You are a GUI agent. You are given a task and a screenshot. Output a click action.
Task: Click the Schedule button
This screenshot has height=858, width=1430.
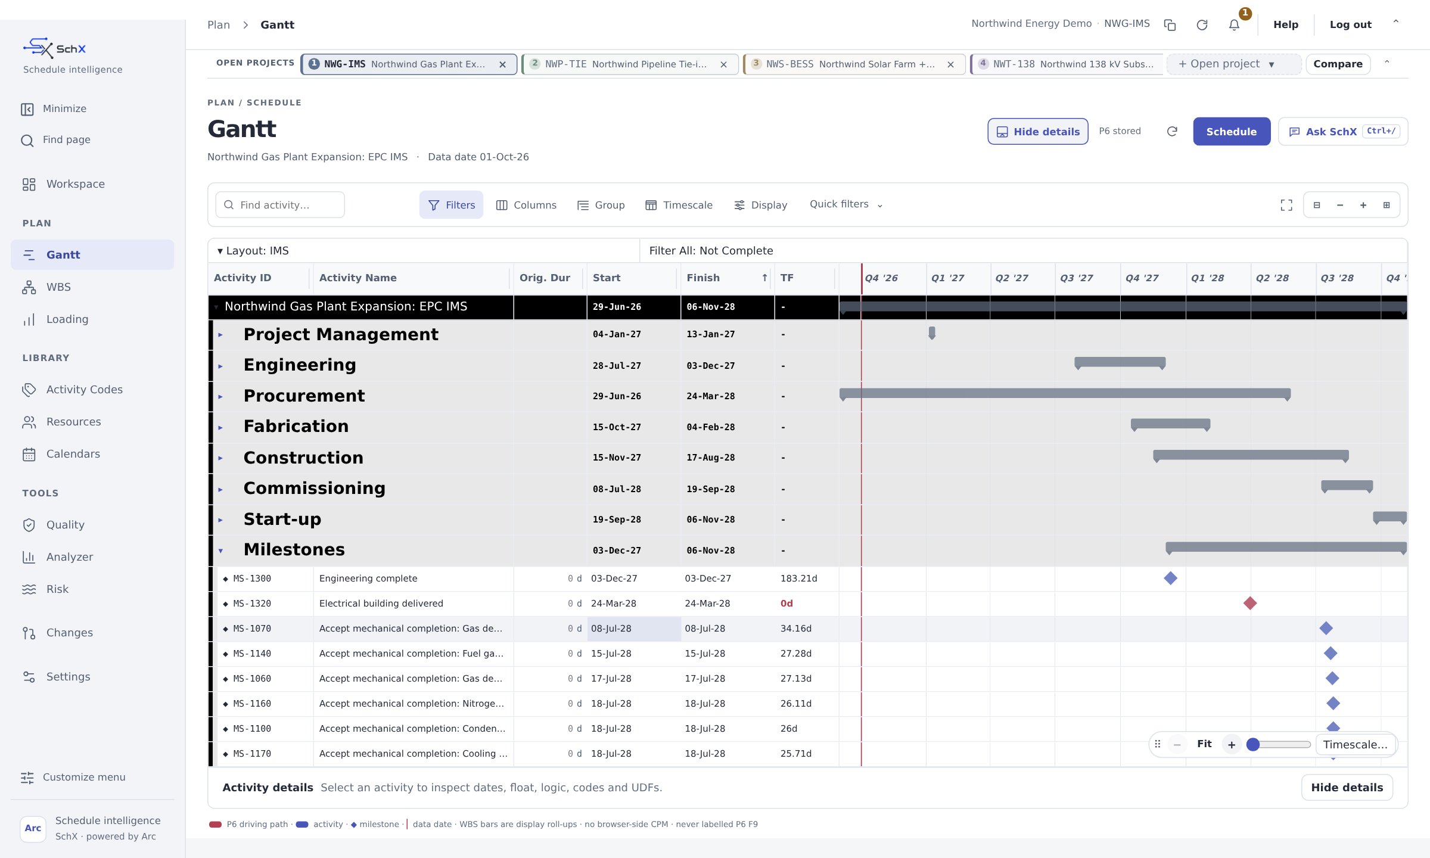pos(1232,132)
